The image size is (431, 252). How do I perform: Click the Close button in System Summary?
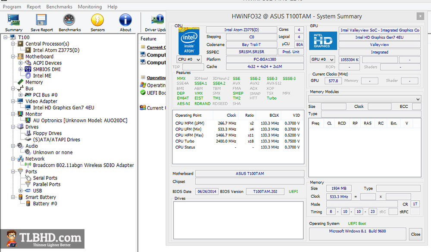click(x=415, y=234)
